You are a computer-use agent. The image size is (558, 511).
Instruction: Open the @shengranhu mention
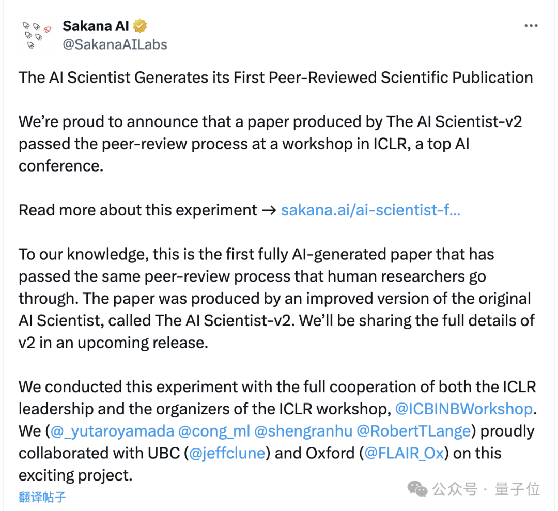pyautogui.click(x=303, y=431)
